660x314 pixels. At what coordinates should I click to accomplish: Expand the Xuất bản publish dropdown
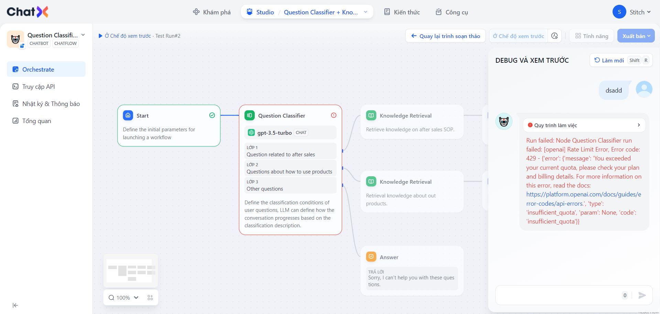coord(636,36)
